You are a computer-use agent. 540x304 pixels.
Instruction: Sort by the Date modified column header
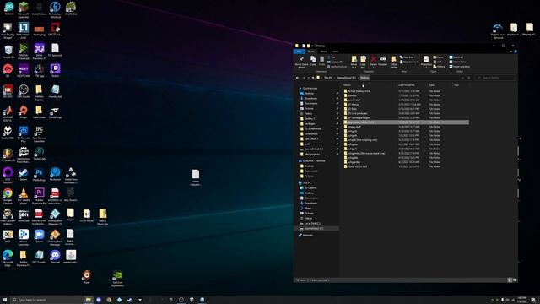[x=407, y=85]
